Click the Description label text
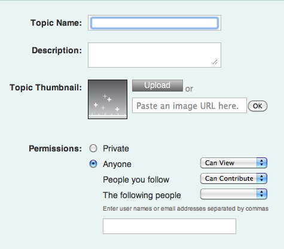Viewport: 284px width, 249px height. [x=57, y=50]
